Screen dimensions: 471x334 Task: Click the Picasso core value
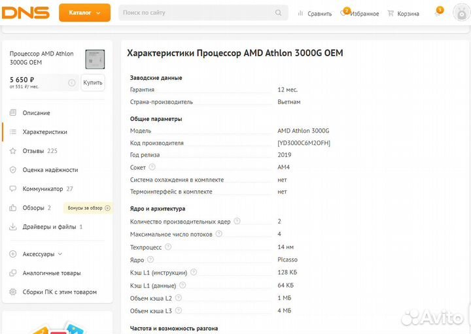pos(287,259)
